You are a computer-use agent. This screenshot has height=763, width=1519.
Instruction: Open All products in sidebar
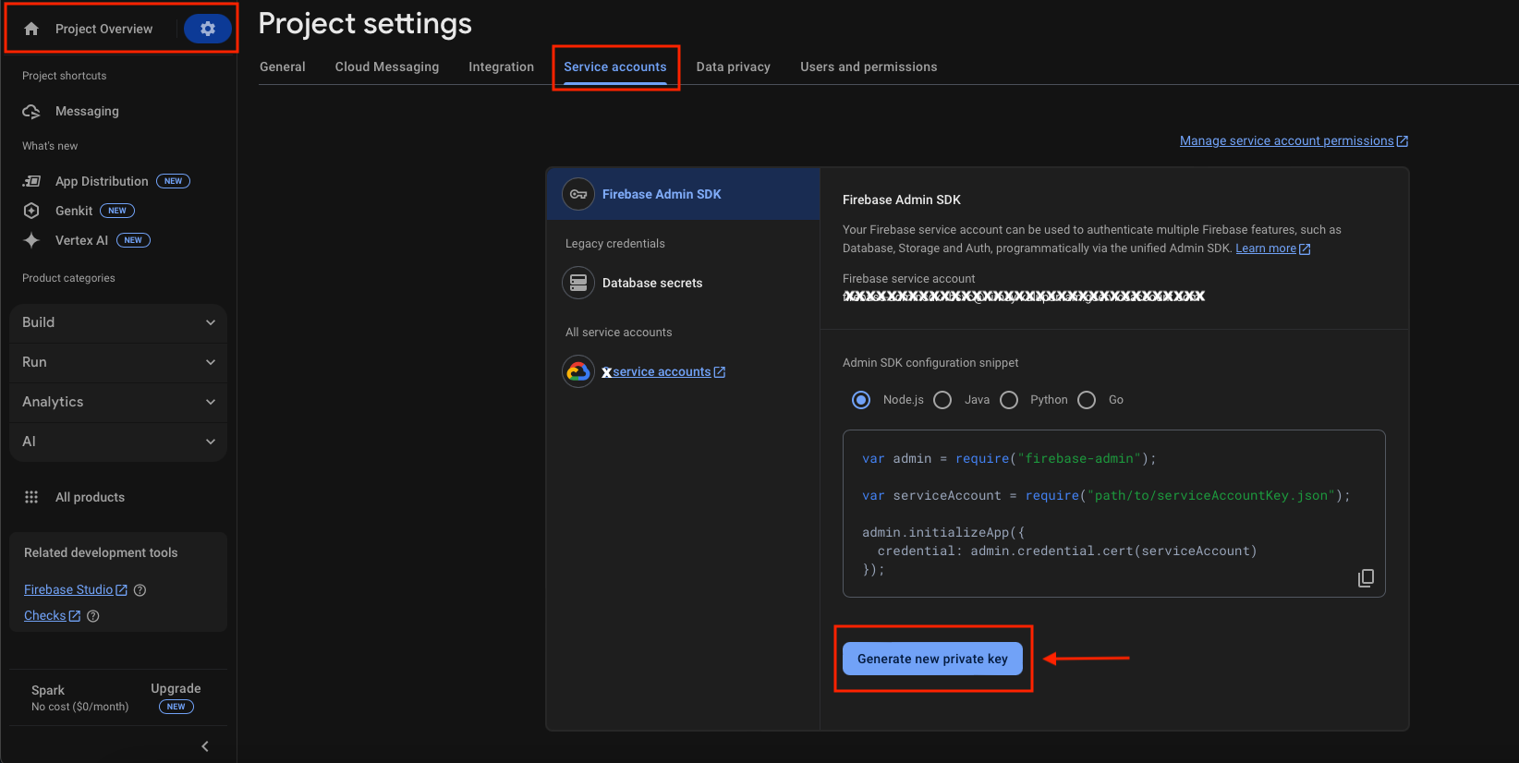90,497
